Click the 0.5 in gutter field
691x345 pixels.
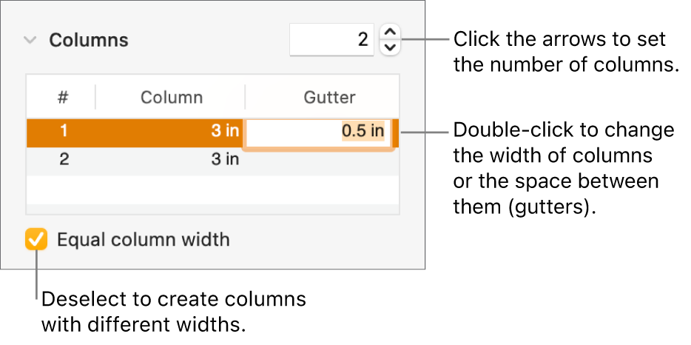362,133
